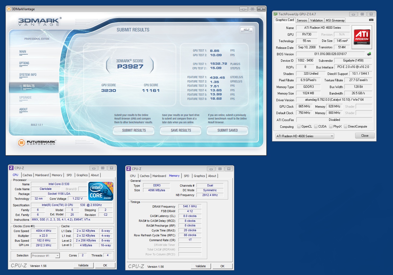Open Memory tab in CPU-Z CPU window
The width and height of the screenshot is (393, 275).
tap(57, 175)
